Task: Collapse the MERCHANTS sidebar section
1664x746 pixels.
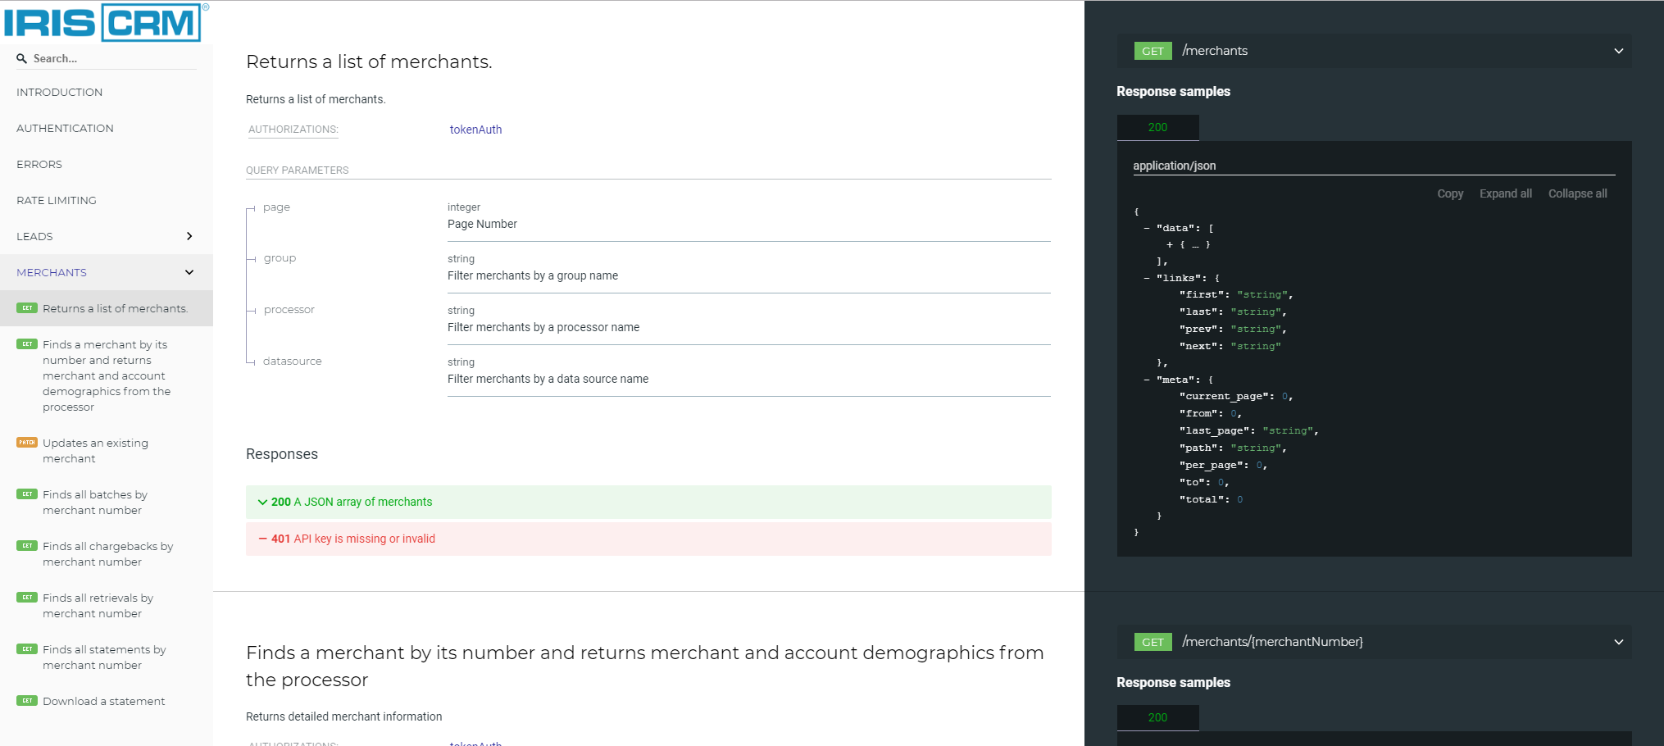Action: pyautogui.click(x=189, y=272)
